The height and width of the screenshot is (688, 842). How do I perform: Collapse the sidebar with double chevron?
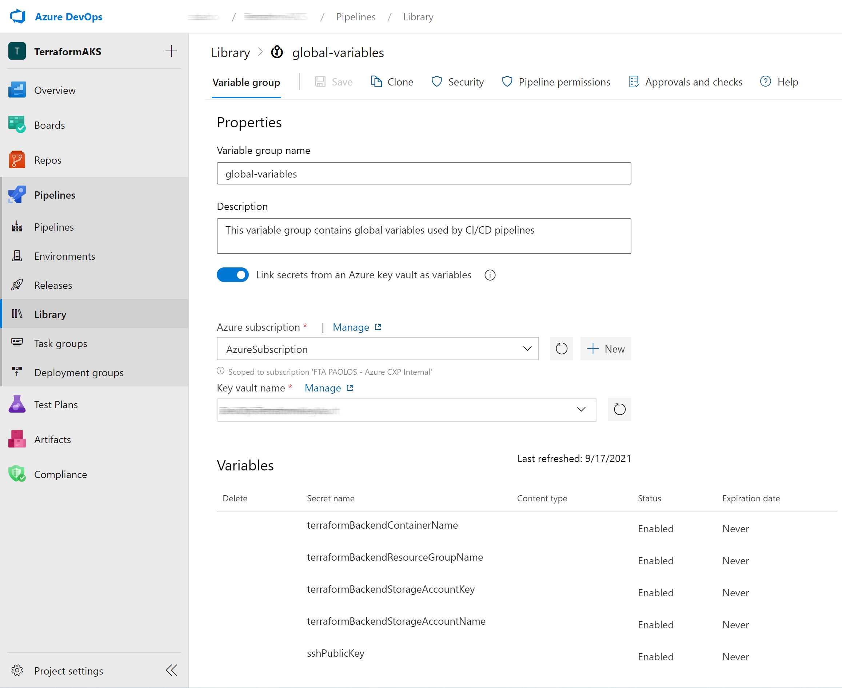(172, 671)
